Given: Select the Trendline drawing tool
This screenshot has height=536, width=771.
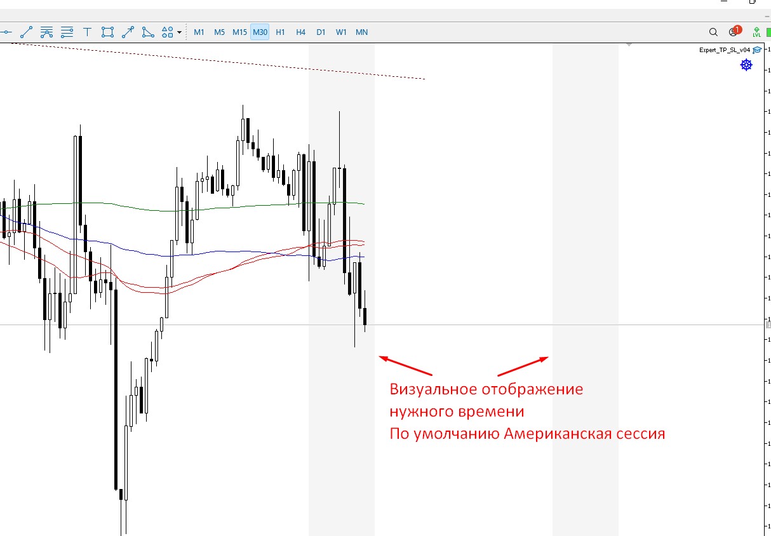Looking at the screenshot, I should 26,32.
